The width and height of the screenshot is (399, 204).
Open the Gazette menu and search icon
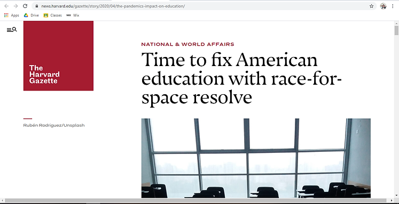tap(12, 30)
